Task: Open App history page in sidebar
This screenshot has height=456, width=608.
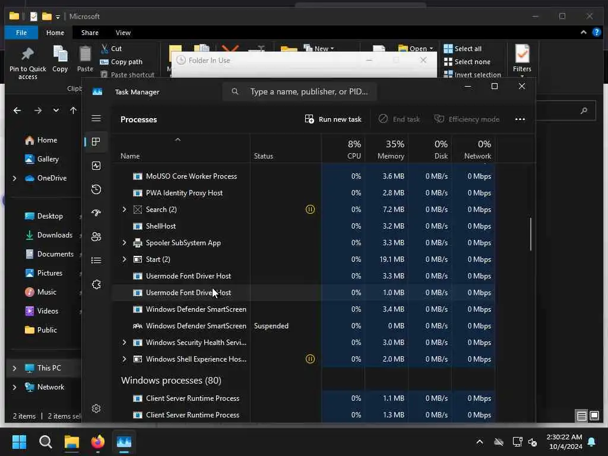Action: [x=96, y=189]
